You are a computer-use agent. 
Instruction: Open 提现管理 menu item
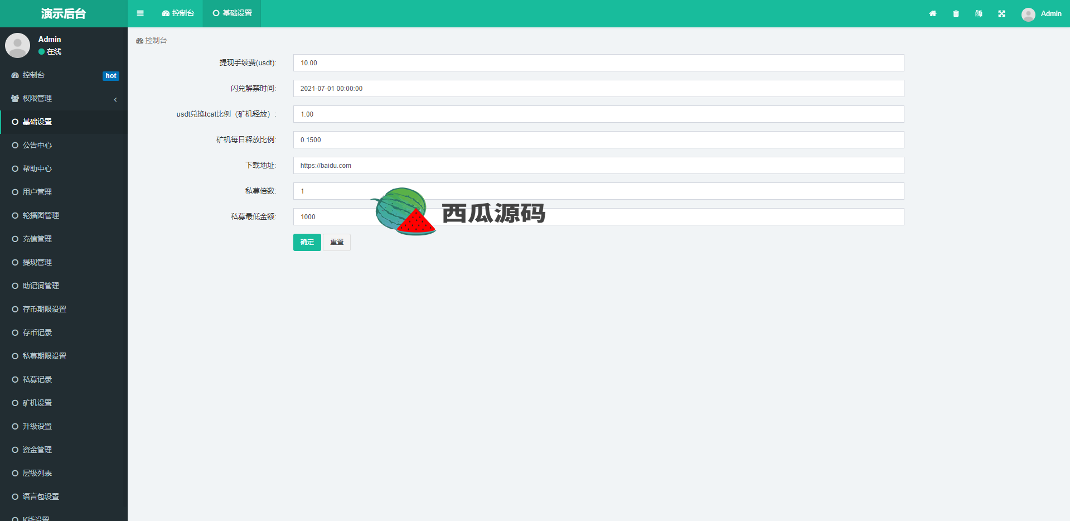[x=64, y=262]
